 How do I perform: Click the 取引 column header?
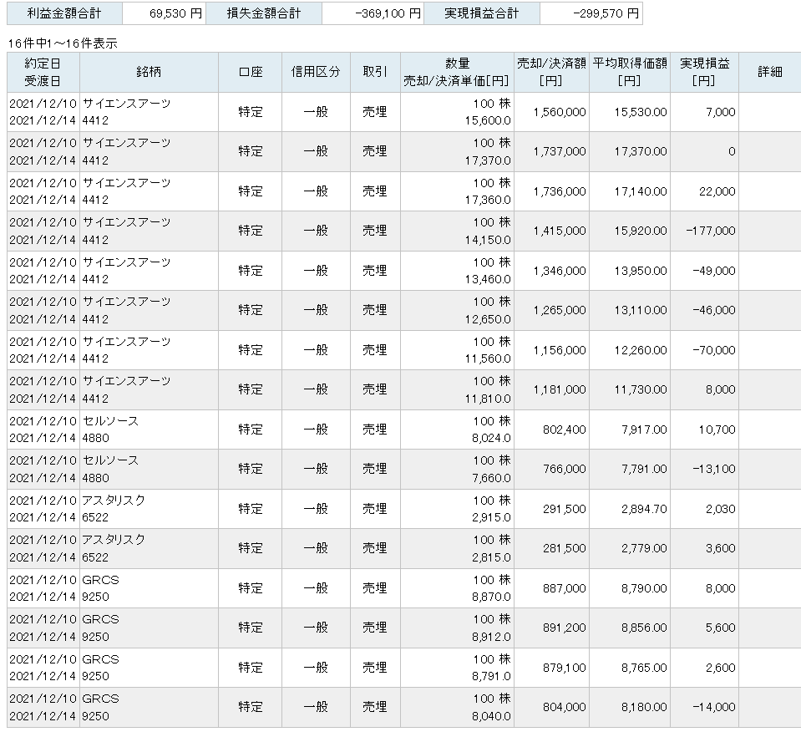375,72
